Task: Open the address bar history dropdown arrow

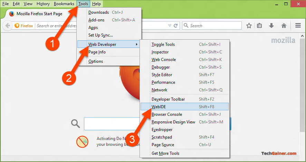Action: click(x=170, y=26)
